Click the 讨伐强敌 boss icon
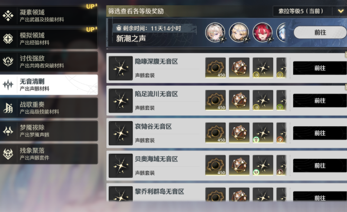Screen dimensions: 347x212 pos(8,62)
